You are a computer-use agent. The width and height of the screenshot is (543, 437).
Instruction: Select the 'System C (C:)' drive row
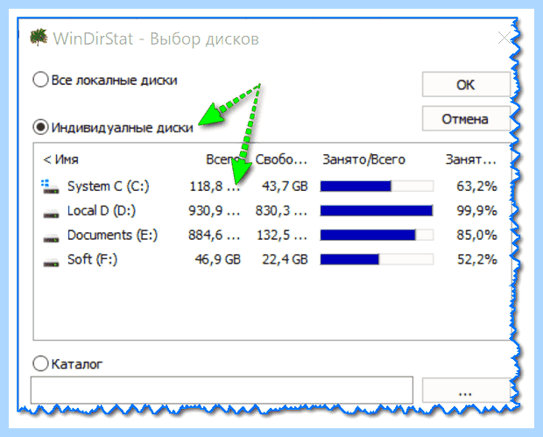(270, 187)
